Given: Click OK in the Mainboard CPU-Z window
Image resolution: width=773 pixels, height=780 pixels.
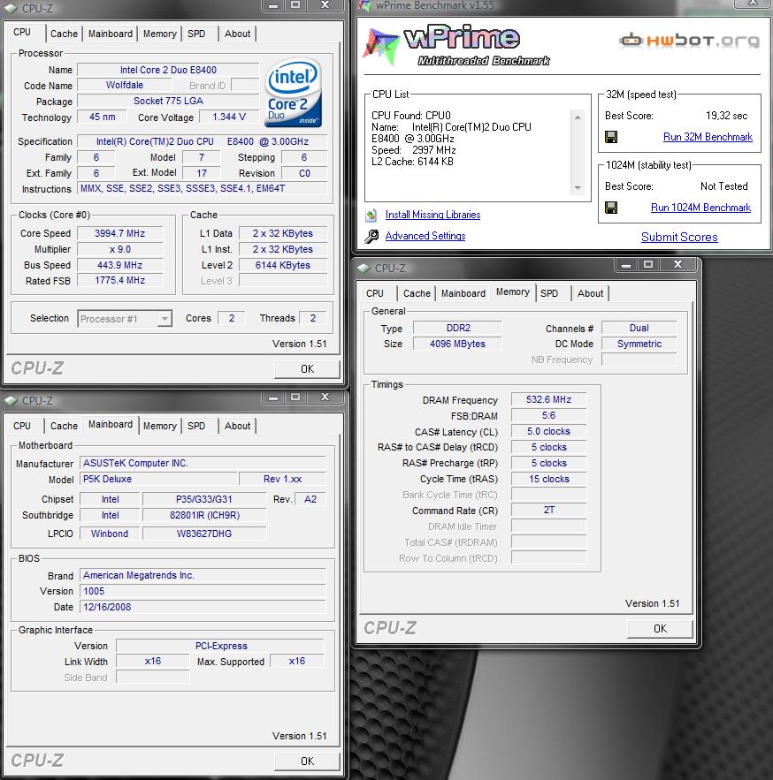Looking at the screenshot, I should [307, 761].
